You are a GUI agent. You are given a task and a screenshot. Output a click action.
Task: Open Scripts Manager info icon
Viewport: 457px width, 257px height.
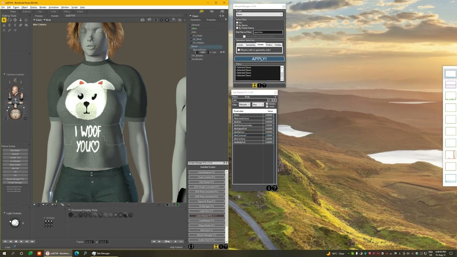pyautogui.click(x=221, y=247)
